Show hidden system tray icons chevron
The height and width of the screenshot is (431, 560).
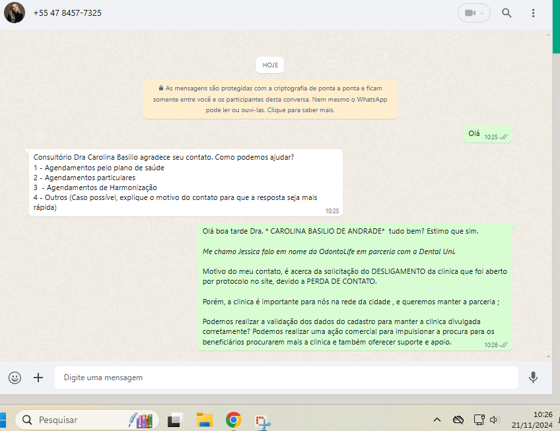[x=437, y=420]
